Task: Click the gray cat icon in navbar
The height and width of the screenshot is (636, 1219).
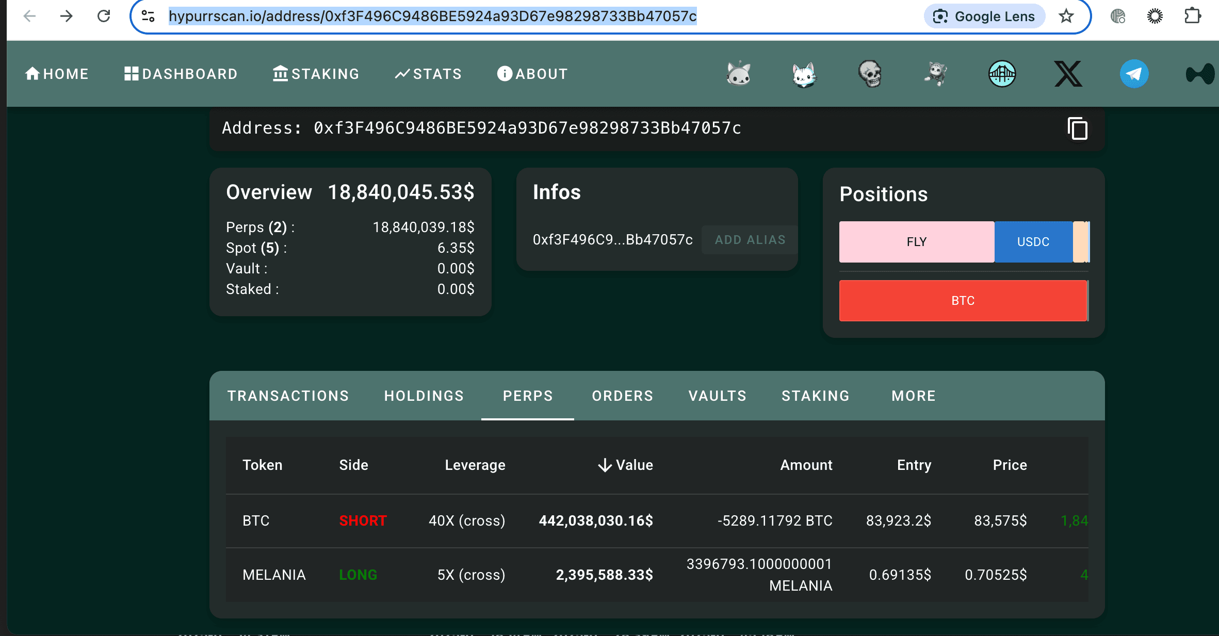Action: coord(738,74)
